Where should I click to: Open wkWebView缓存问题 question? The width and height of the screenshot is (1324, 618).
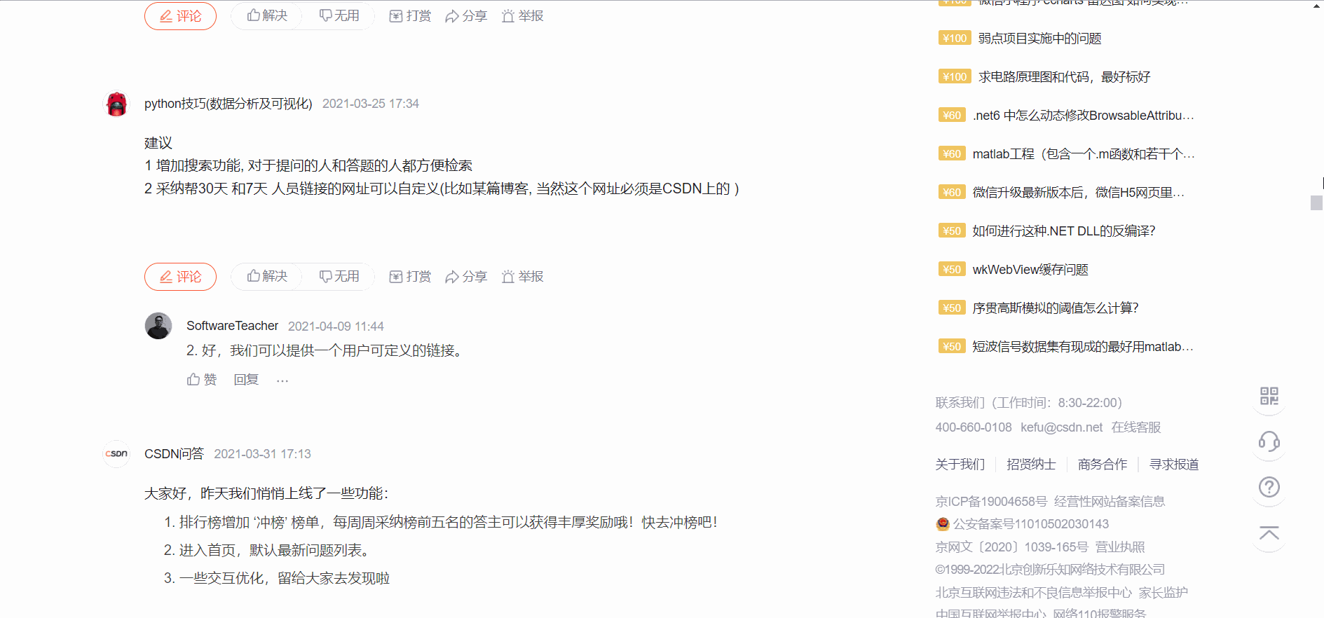pos(1030,270)
